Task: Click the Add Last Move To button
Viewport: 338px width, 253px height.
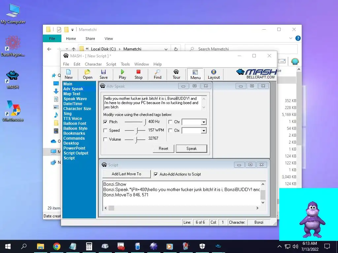Action: coord(126,174)
